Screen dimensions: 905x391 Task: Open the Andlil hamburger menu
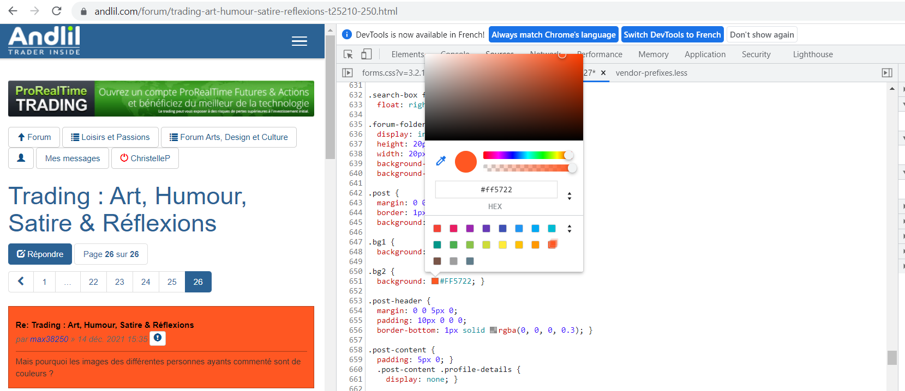(x=299, y=41)
